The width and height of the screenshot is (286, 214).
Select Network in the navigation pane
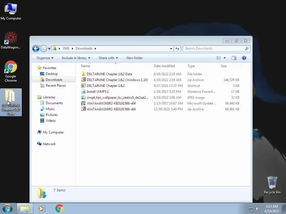point(49,144)
